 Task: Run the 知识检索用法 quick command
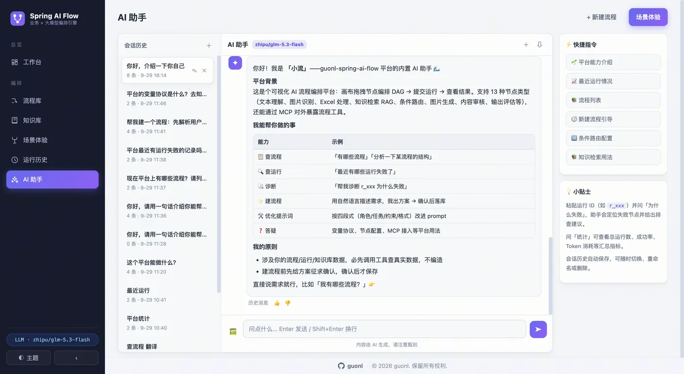click(x=613, y=157)
